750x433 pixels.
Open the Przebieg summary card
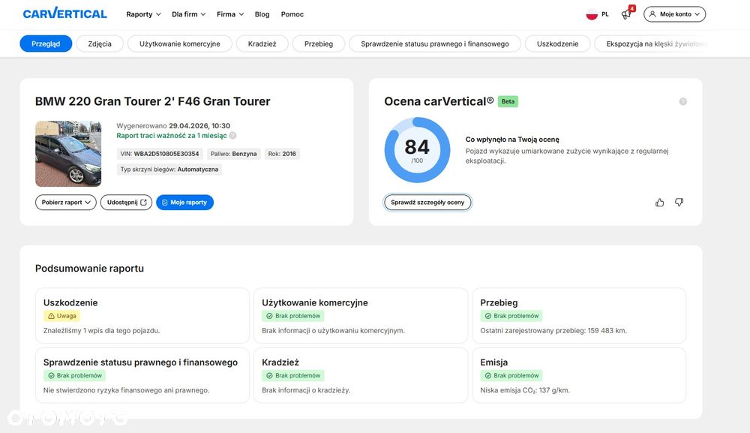tap(579, 316)
